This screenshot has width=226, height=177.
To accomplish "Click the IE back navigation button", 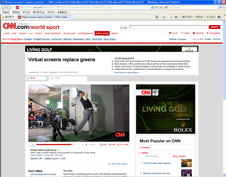I will click(4, 7).
